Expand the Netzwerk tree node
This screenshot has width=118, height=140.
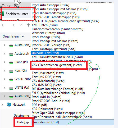[2, 105]
